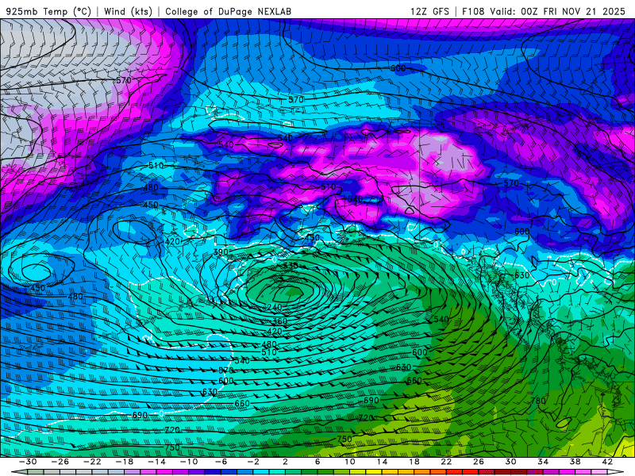Select the positive 14 label on the color scale

click(x=382, y=462)
